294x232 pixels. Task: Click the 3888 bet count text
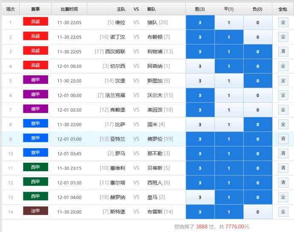click(202, 226)
